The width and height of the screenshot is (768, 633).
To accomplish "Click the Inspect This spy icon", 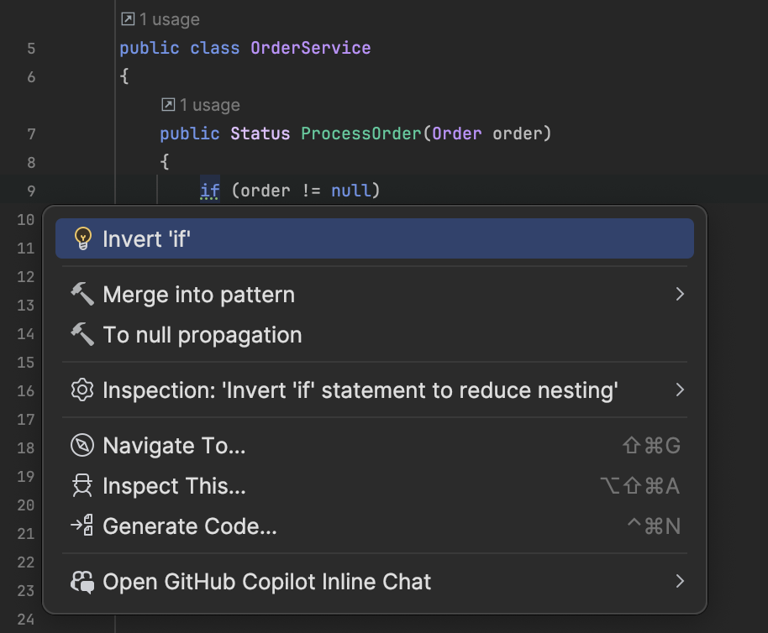I will tap(82, 486).
